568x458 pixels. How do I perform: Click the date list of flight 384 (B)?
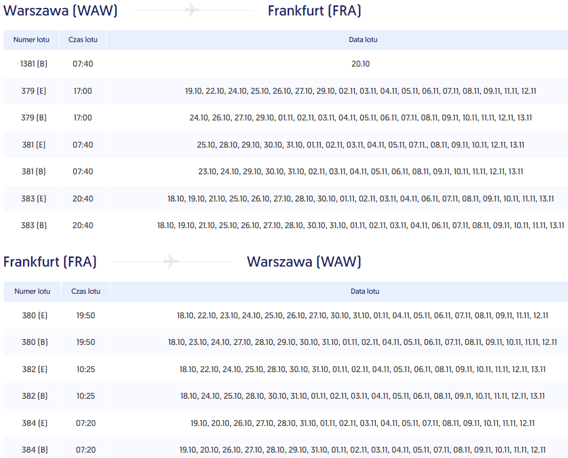pyautogui.click(x=362, y=450)
